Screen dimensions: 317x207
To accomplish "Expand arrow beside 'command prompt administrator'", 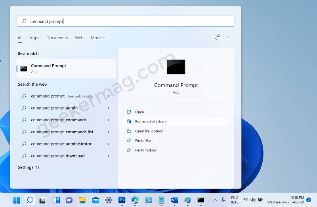I will [109, 144].
